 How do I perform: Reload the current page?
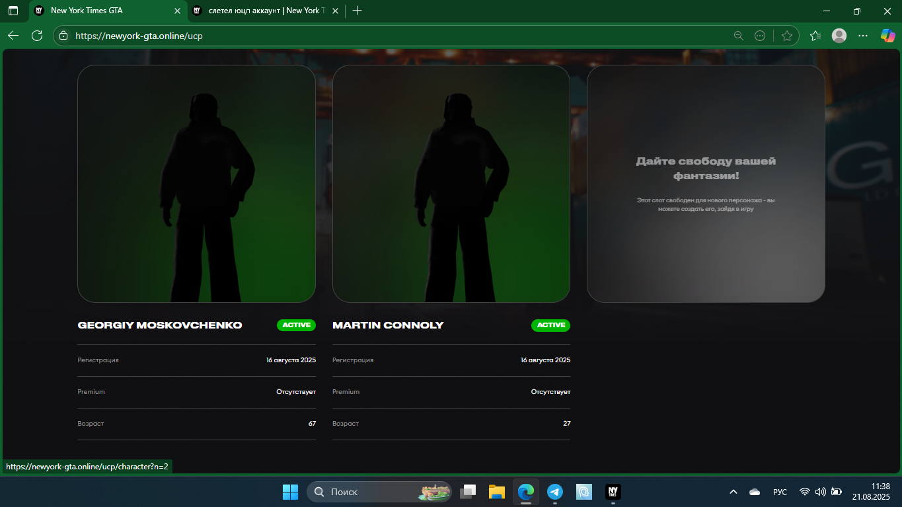tap(37, 36)
